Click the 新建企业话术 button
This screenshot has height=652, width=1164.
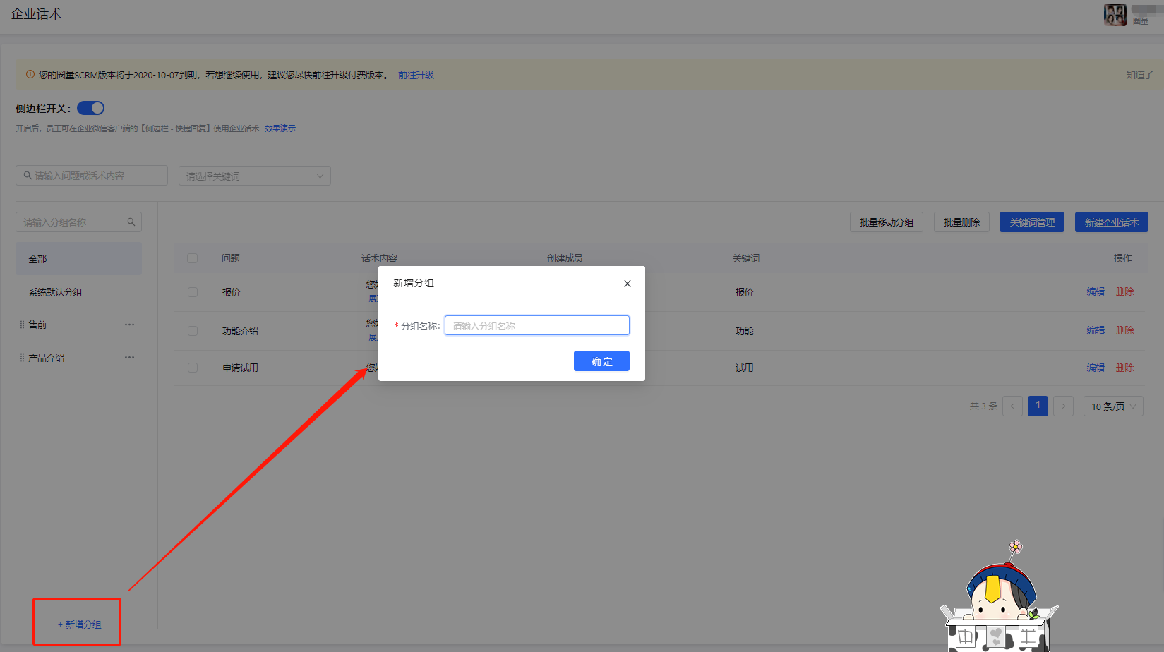[1111, 222]
